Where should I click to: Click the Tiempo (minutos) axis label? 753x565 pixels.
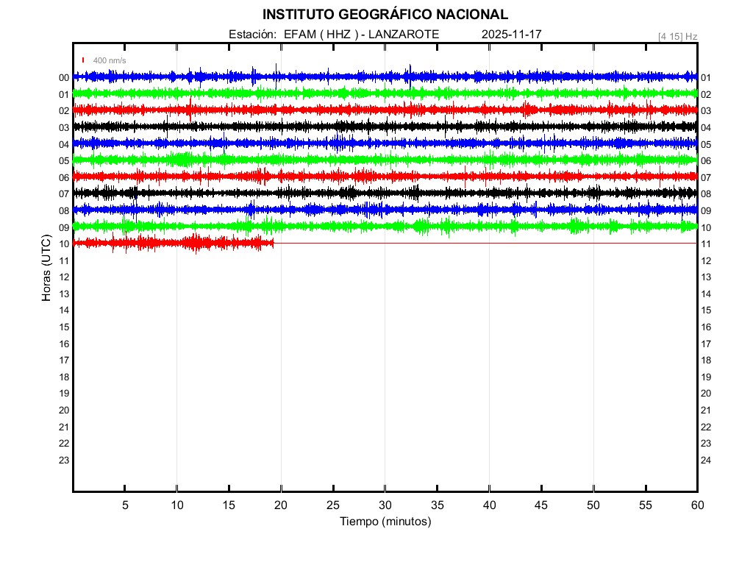click(x=385, y=522)
